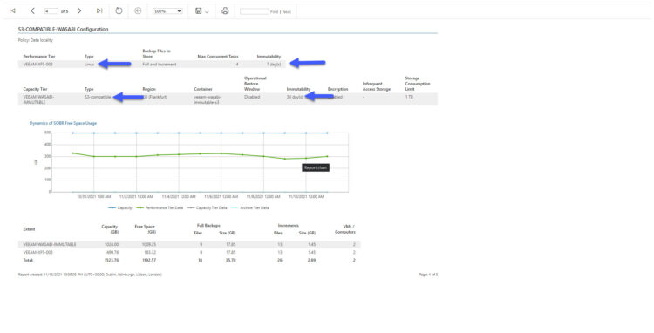Click the find text input box
The width and height of the screenshot is (654, 333).
255,11
